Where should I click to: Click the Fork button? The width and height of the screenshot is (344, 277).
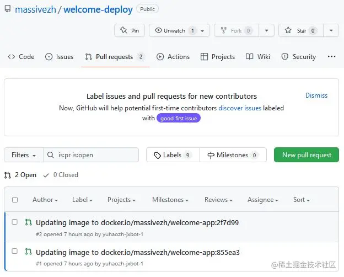237,30
